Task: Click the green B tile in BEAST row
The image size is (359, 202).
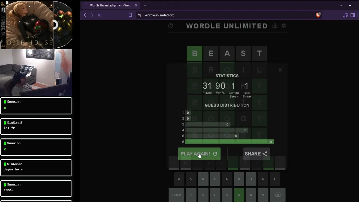Action: pos(195,53)
